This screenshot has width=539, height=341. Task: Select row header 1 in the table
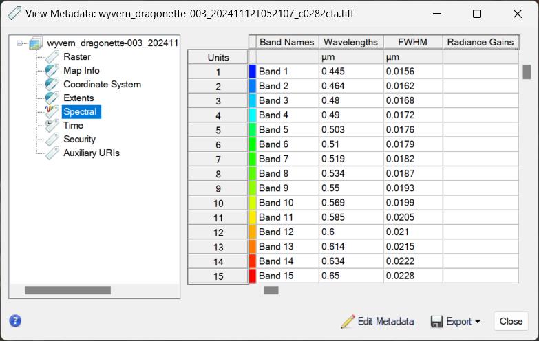pyautogui.click(x=218, y=71)
